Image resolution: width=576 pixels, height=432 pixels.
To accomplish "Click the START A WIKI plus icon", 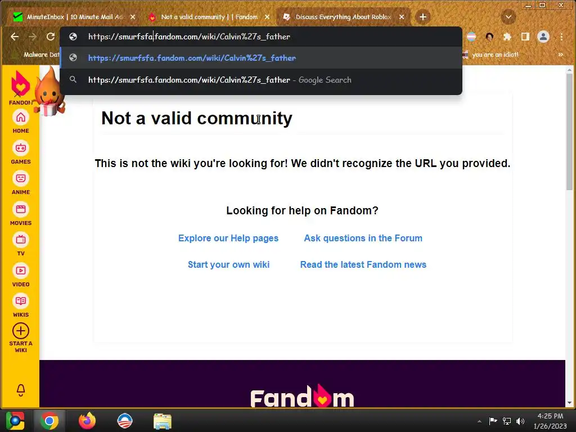I will pyautogui.click(x=21, y=331).
